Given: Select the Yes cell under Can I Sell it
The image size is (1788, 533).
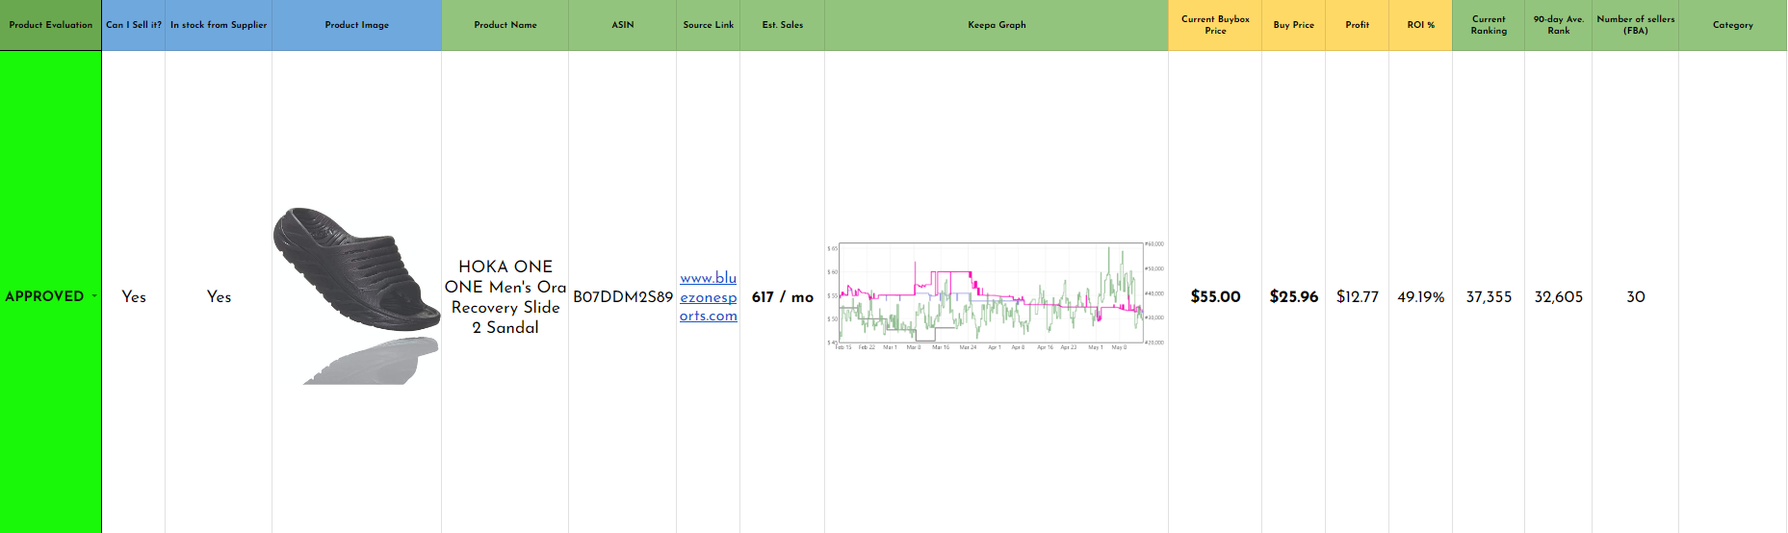Looking at the screenshot, I should pyautogui.click(x=134, y=292).
